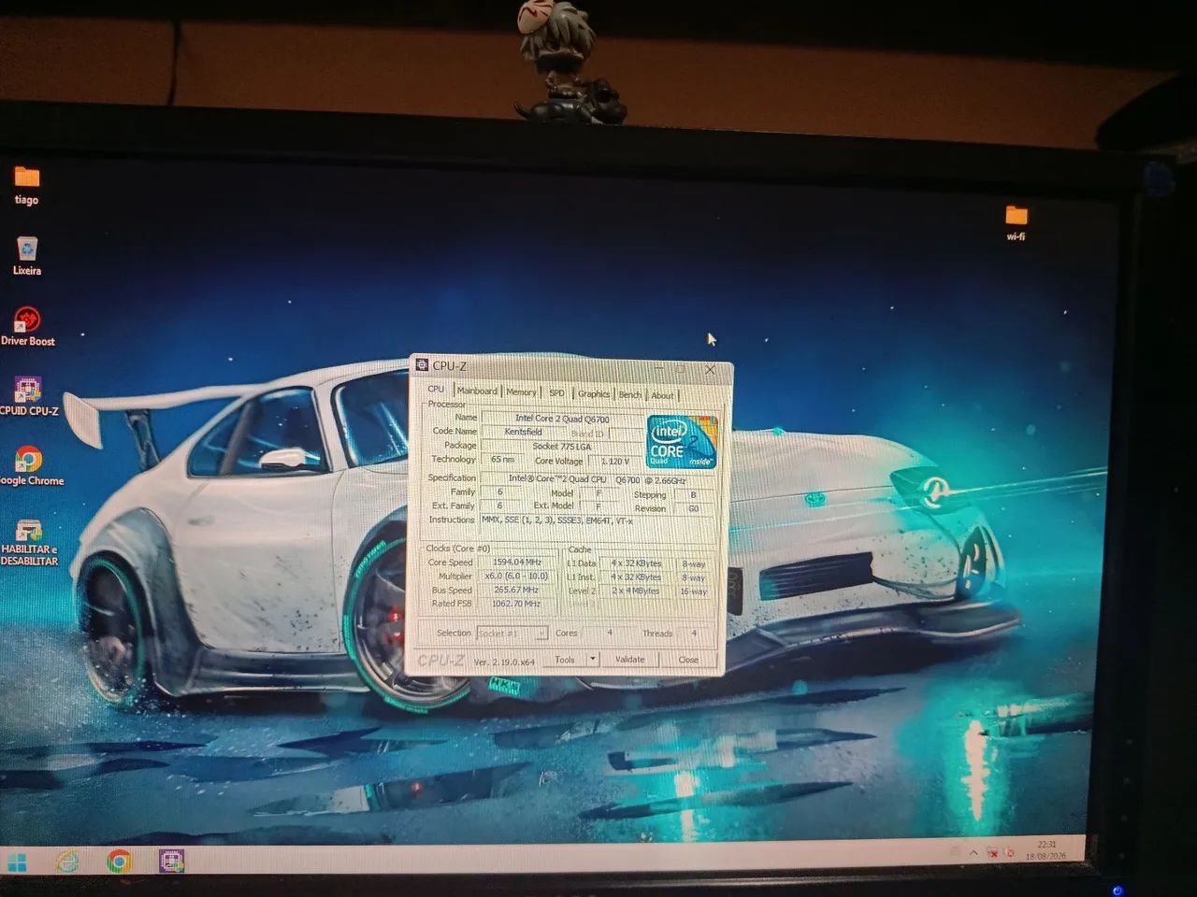Click the 16-way Level 2 associativity value
The height and width of the screenshot is (897, 1197).
pos(693,591)
